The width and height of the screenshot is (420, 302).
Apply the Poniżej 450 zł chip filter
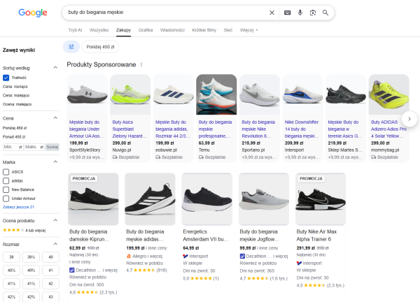tap(100, 47)
